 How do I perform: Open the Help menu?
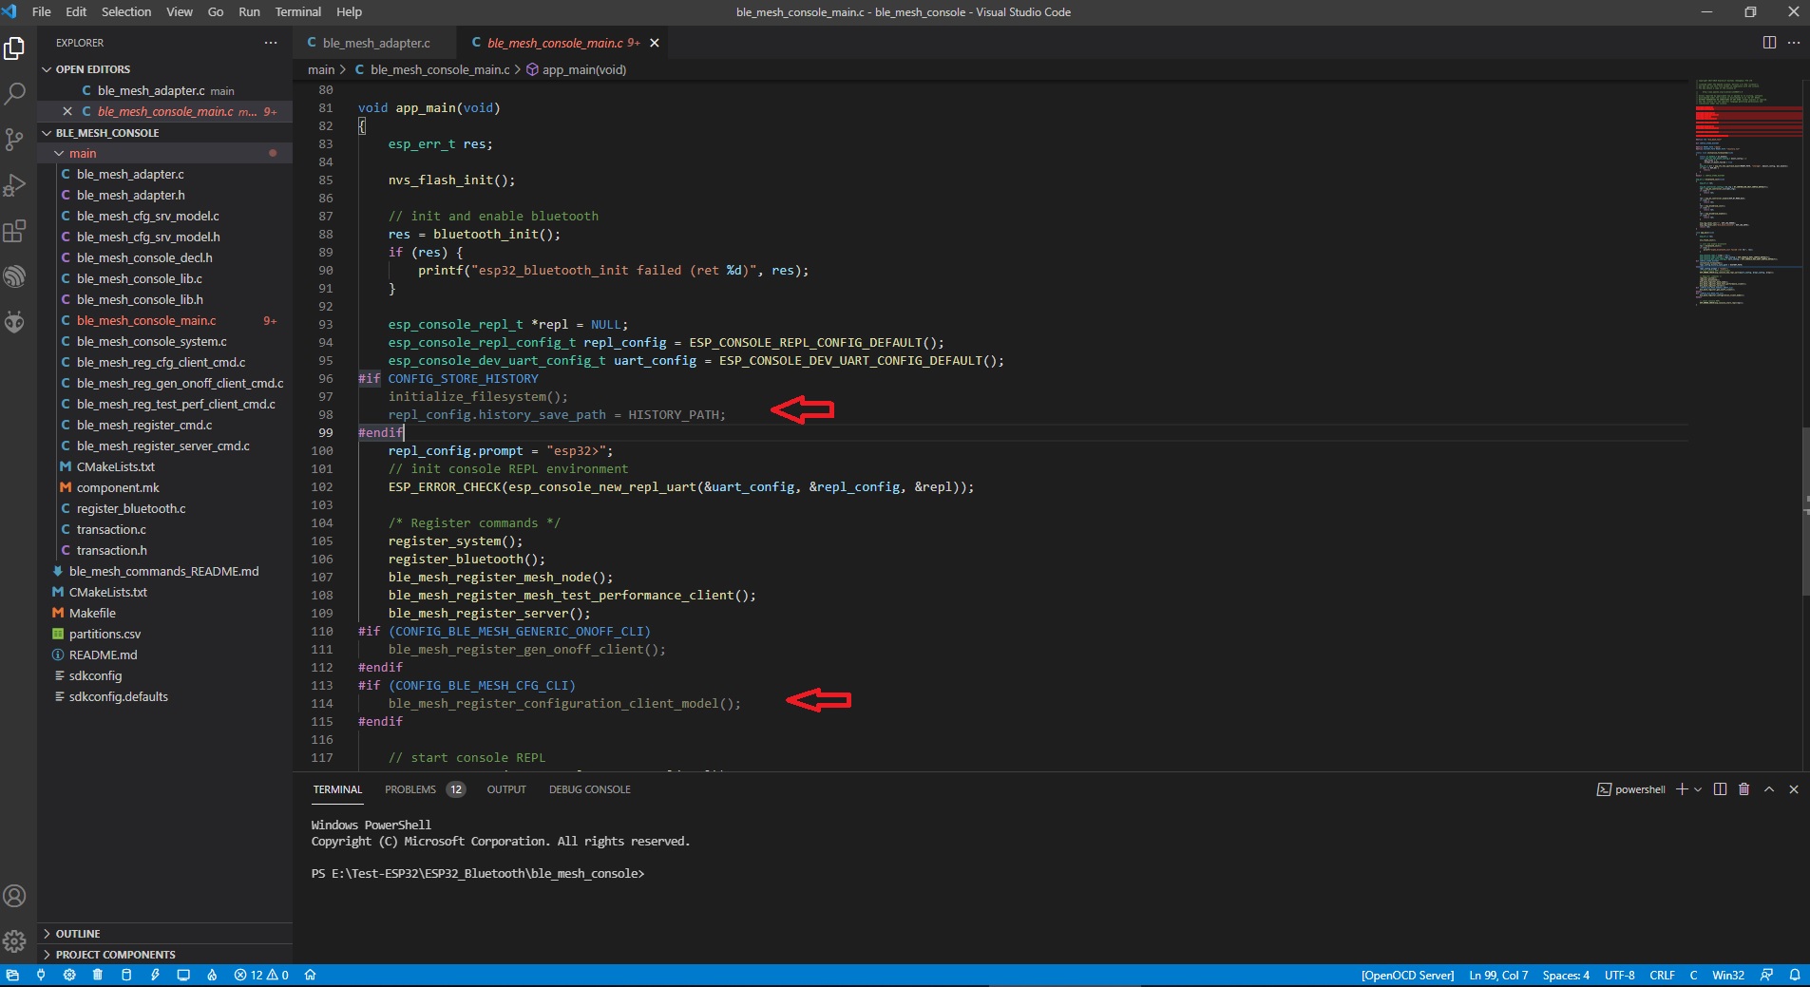350,11
